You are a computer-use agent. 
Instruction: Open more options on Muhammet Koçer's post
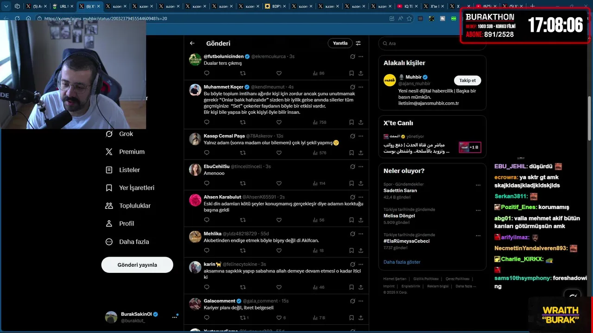coord(361,87)
